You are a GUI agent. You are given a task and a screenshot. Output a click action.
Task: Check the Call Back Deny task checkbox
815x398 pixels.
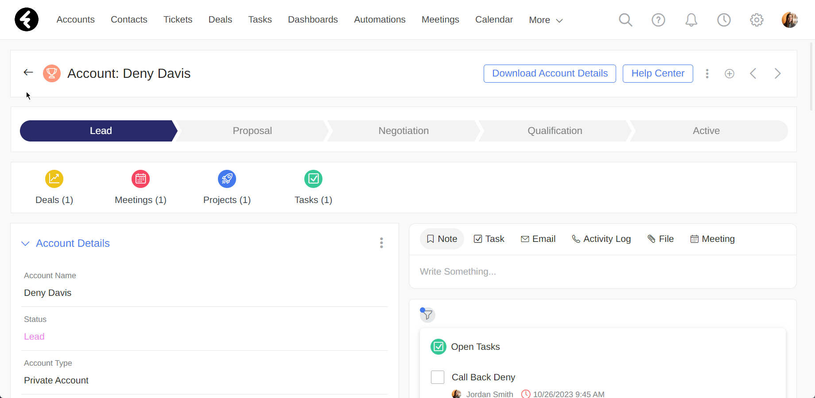(x=438, y=377)
